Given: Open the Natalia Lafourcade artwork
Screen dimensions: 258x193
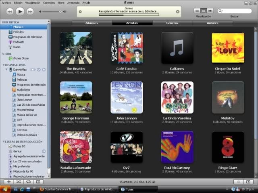Looking at the screenshot, I should click(x=76, y=147).
